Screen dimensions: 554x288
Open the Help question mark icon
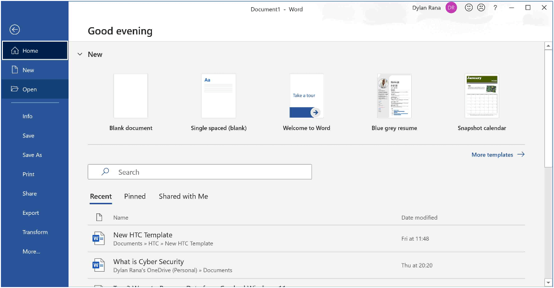point(495,8)
